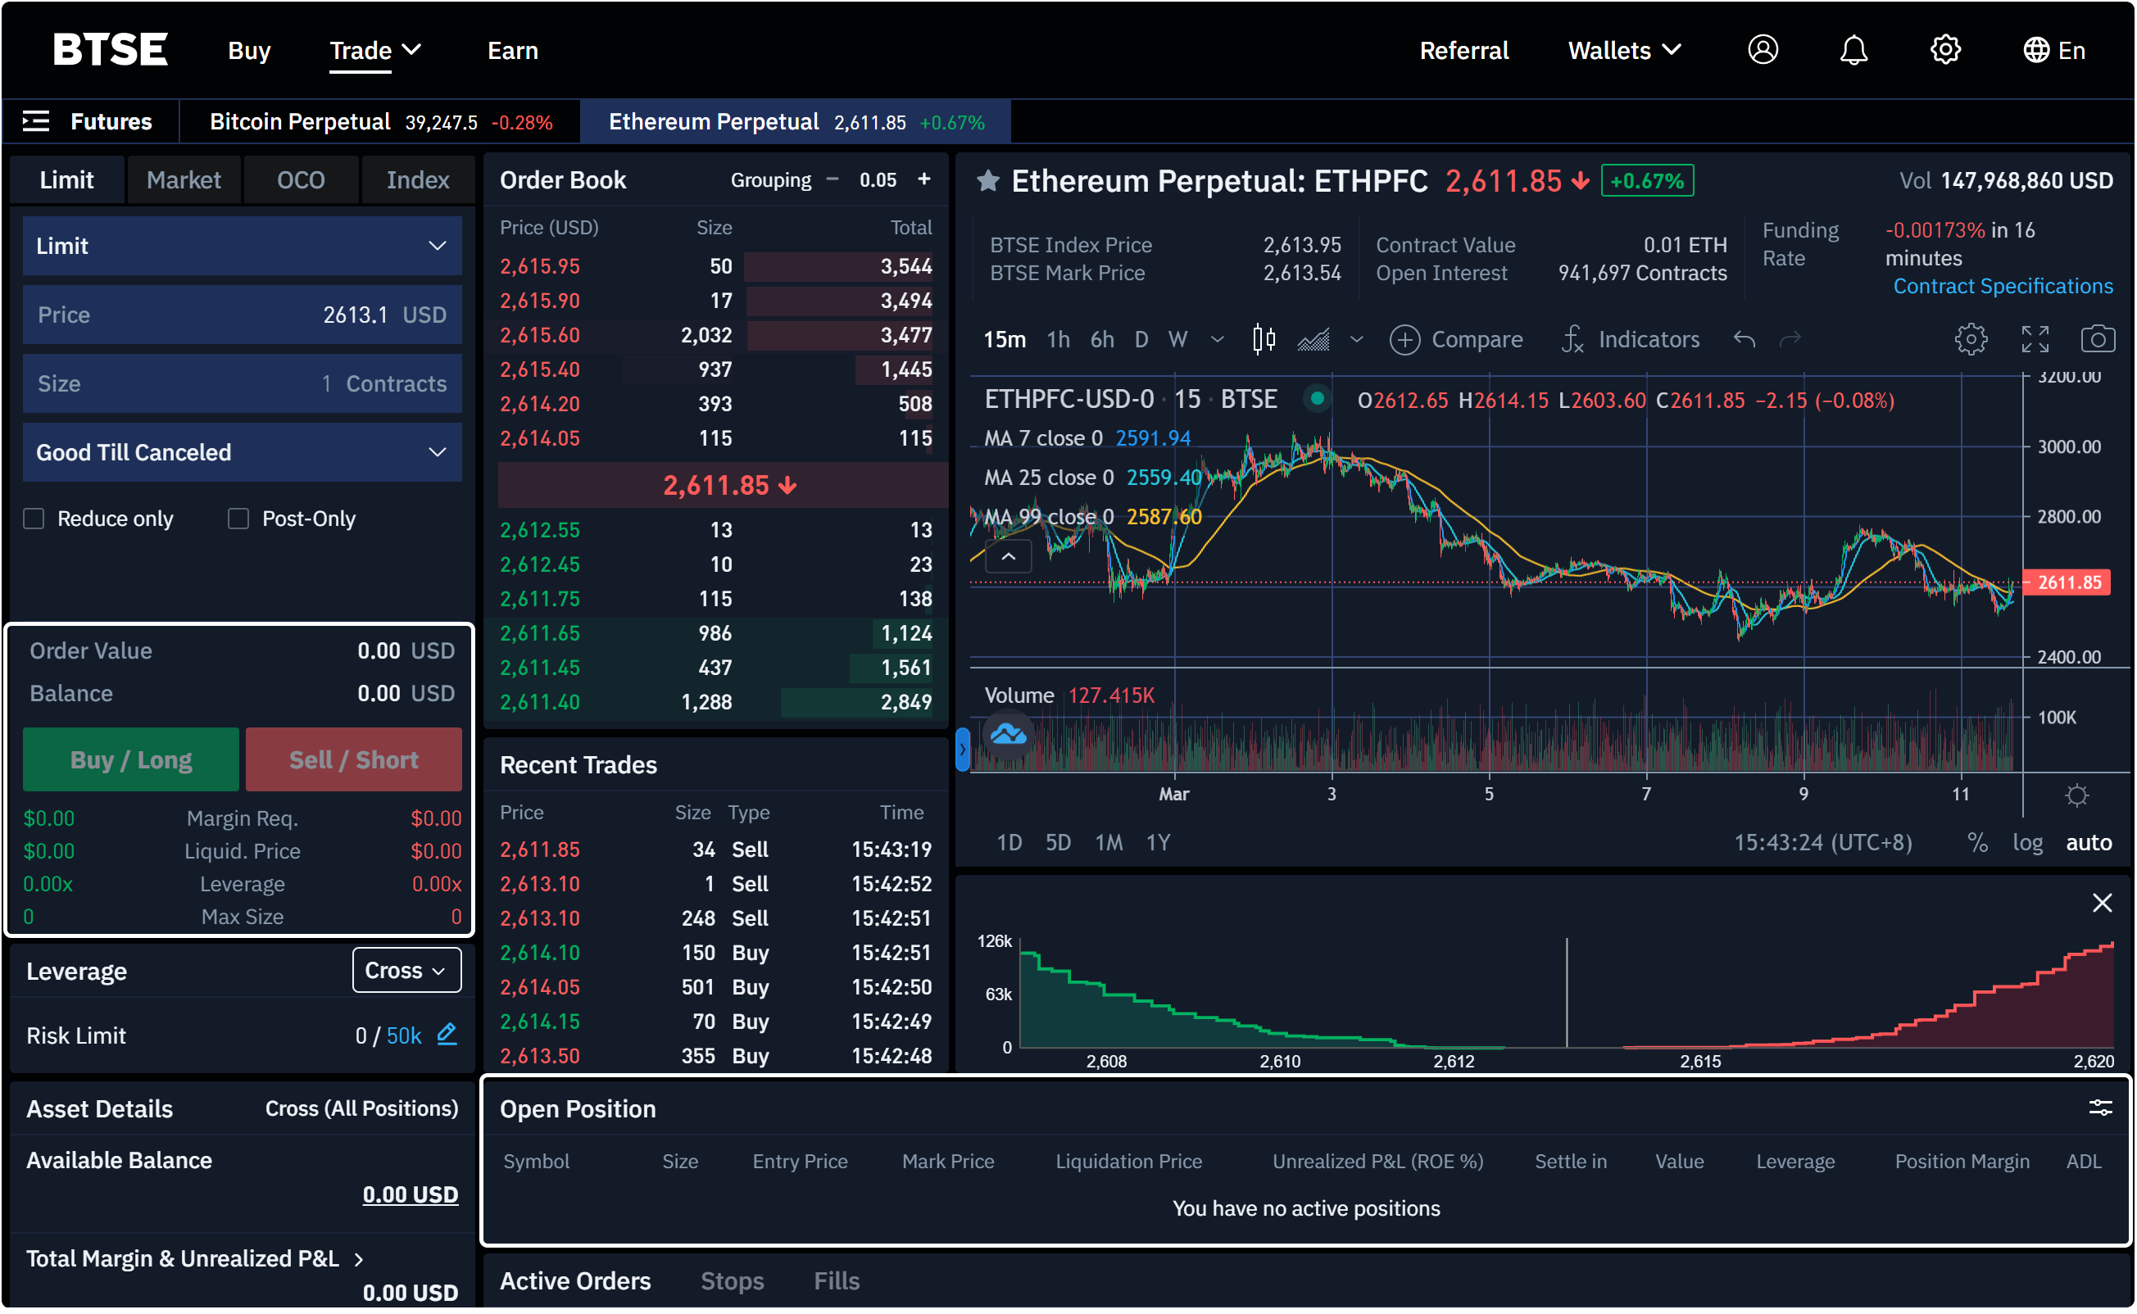This screenshot has height=1314, width=2137.
Task: Click the 50k risk limit link
Action: [x=404, y=1037]
